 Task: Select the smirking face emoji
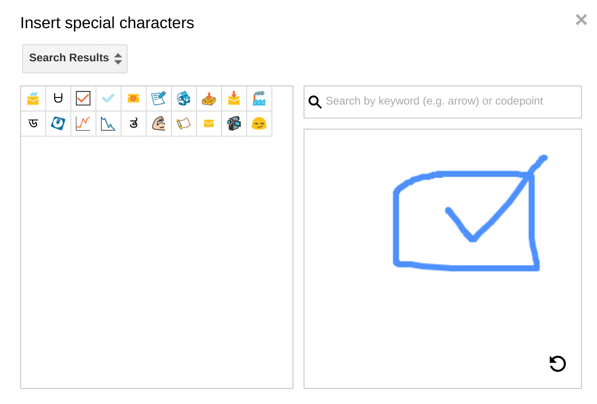tap(259, 124)
